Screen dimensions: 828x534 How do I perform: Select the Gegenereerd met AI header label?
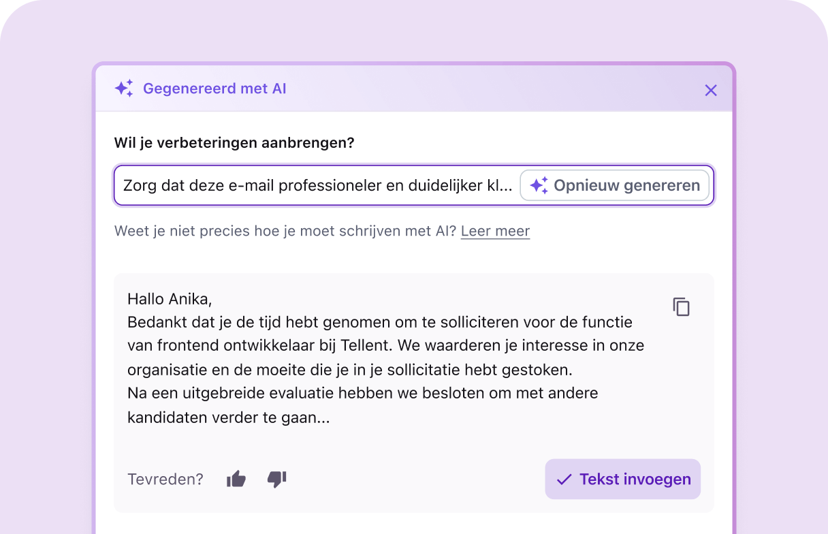coord(214,89)
